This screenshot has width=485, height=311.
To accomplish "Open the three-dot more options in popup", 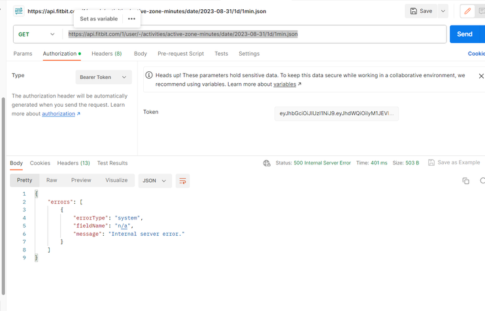I will (x=131, y=19).
